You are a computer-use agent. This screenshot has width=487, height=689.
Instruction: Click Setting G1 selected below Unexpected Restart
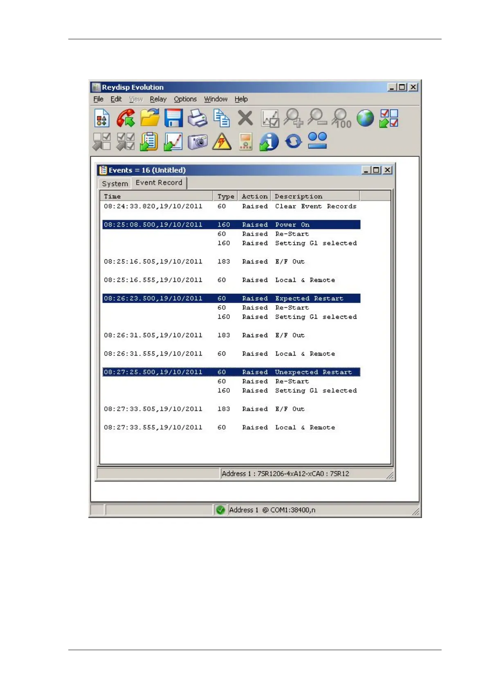(x=231, y=390)
